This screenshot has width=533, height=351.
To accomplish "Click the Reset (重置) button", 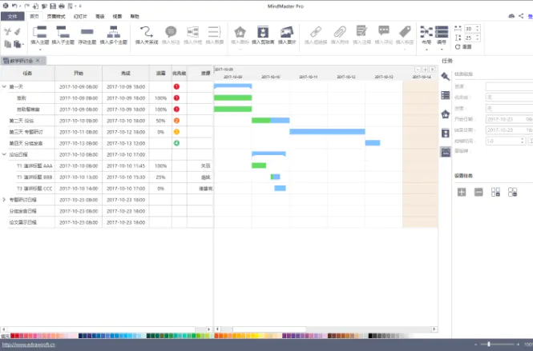I will [x=463, y=47].
